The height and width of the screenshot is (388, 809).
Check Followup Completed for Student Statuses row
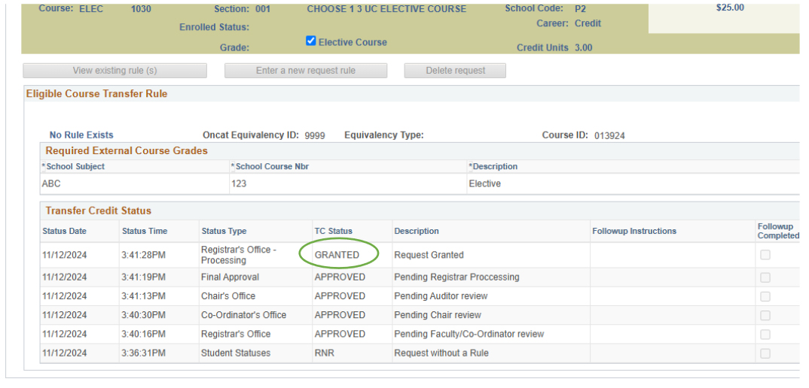tap(765, 353)
